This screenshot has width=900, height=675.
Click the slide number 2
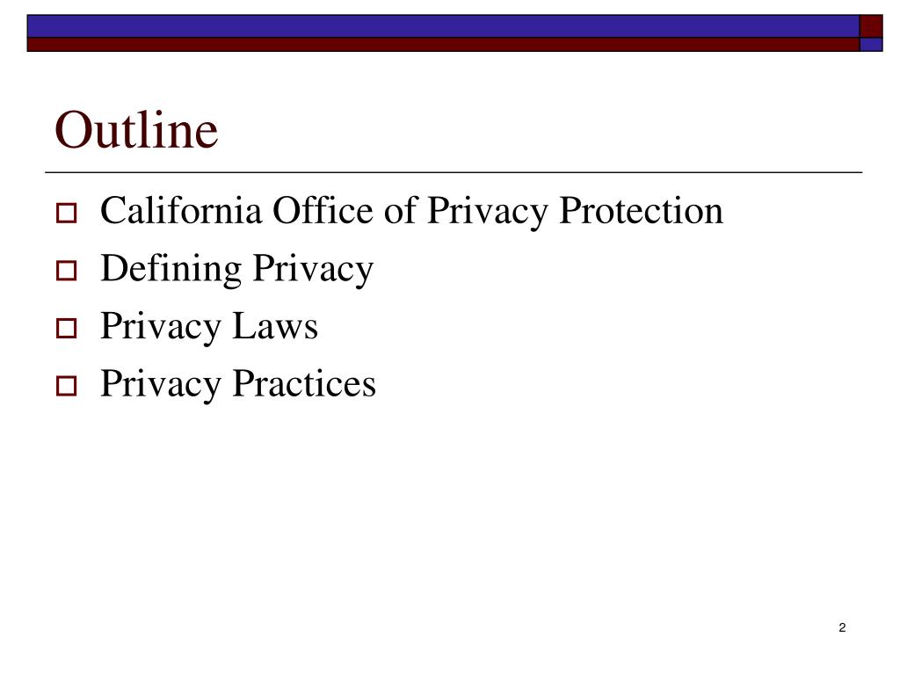pyautogui.click(x=842, y=628)
